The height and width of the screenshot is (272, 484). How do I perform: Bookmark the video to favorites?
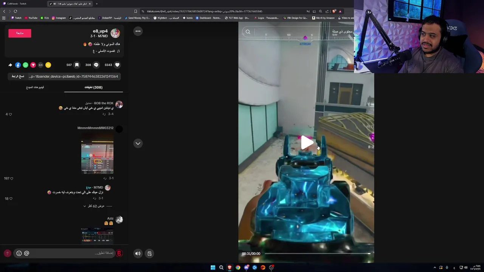click(x=77, y=65)
